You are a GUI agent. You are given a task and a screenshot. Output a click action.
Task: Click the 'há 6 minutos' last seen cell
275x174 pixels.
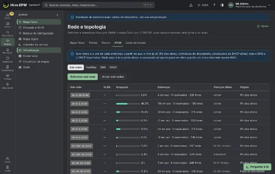pos(221,163)
